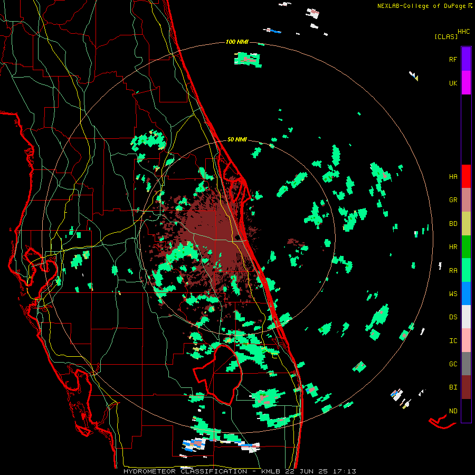
Task: Click the UK magenta legend swatch
Action: [466, 83]
